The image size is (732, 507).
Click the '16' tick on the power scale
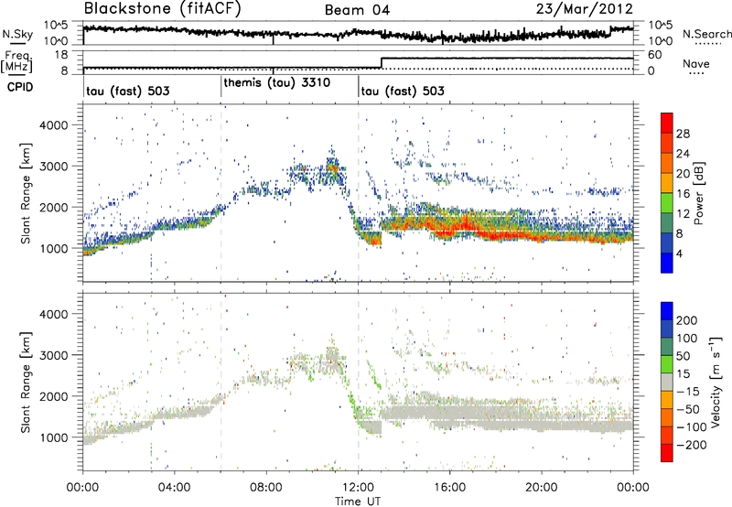[x=683, y=194]
